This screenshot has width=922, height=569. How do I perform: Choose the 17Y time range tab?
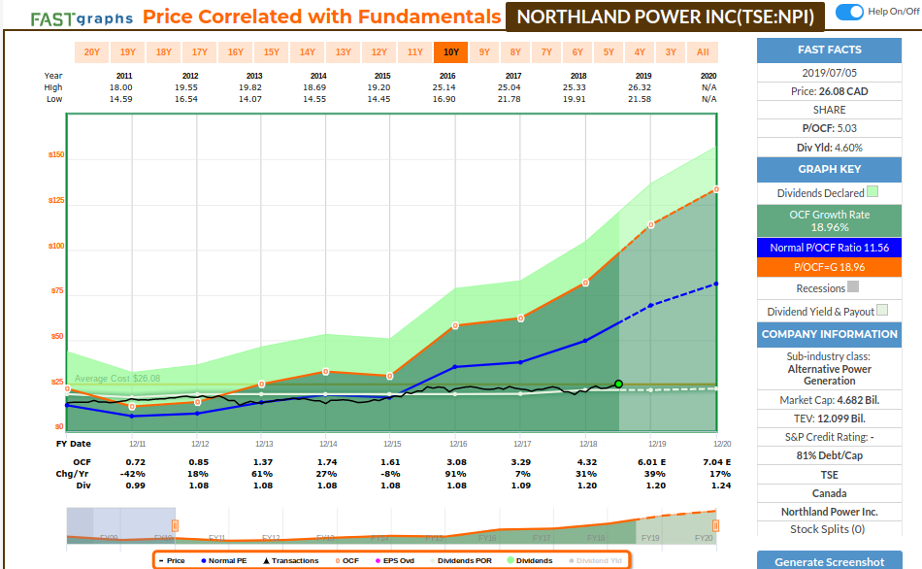point(199,52)
